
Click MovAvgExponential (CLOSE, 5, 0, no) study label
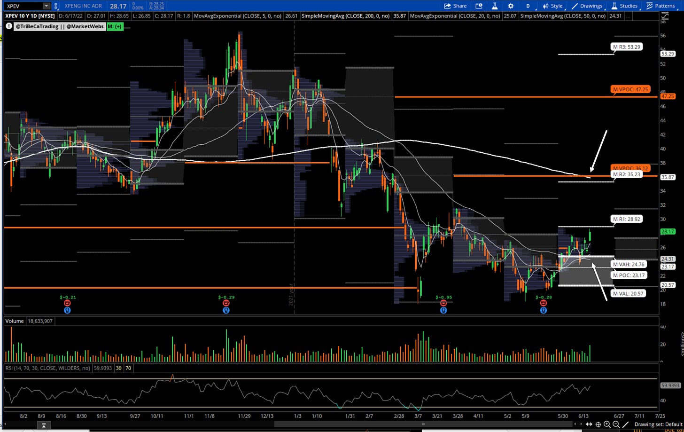coord(237,16)
